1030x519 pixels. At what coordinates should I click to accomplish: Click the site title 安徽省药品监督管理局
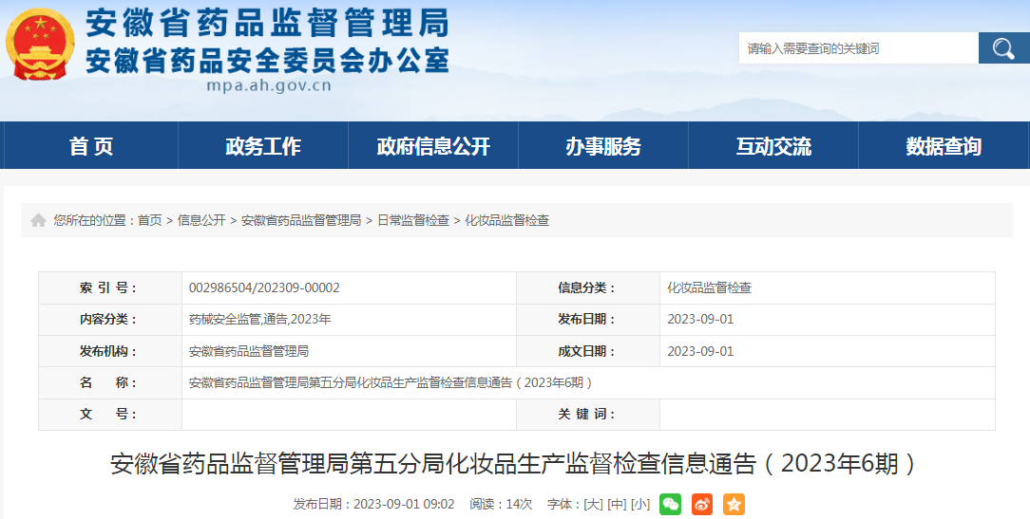click(267, 23)
